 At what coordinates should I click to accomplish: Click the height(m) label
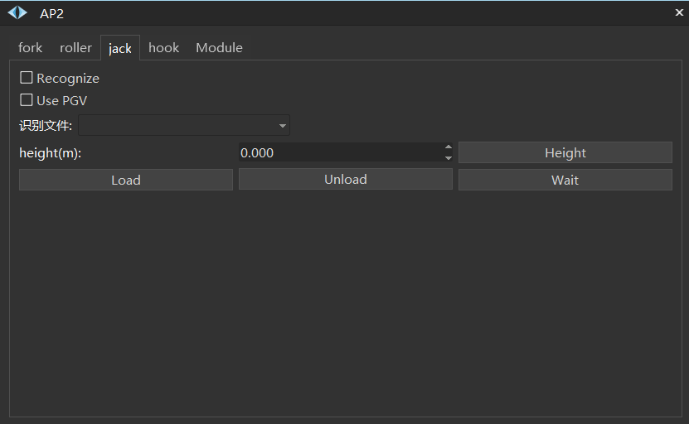pyautogui.click(x=50, y=153)
